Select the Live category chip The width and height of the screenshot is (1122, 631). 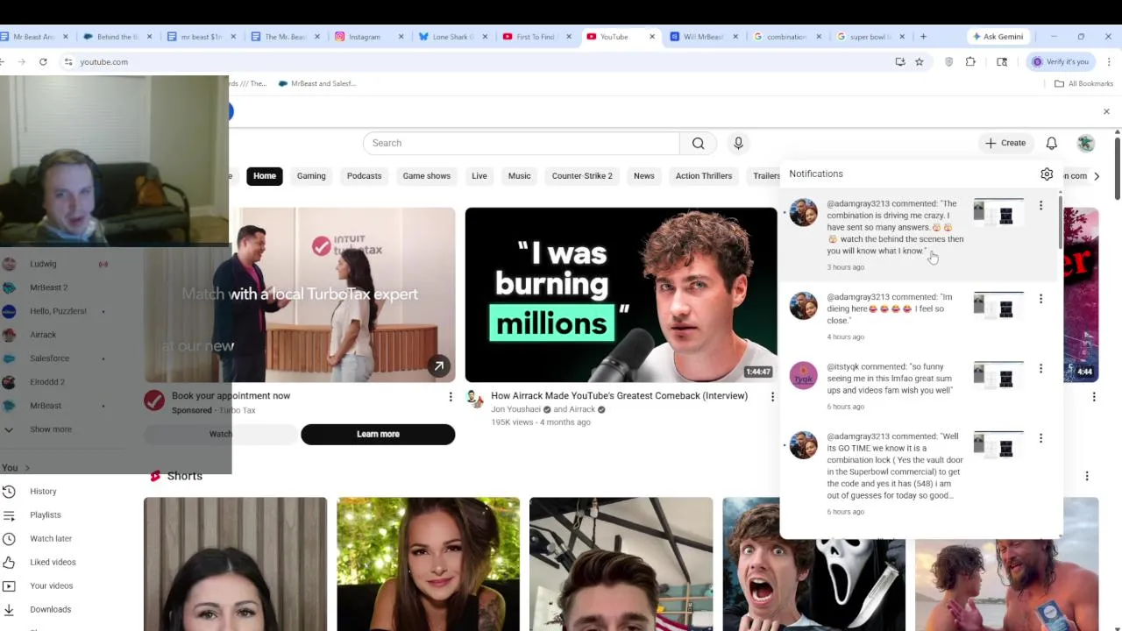click(x=479, y=176)
